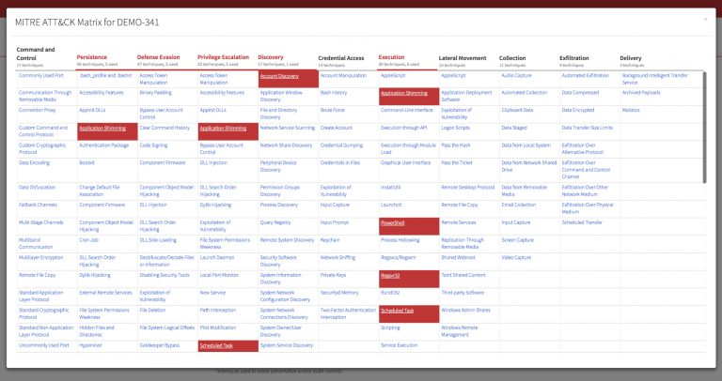The width and height of the screenshot is (722, 381).
Task: Click the Credential Dumping technique link
Action: coord(340,145)
